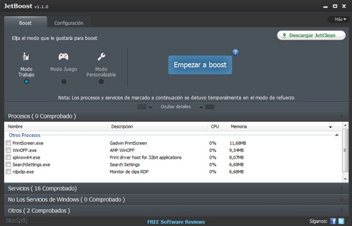Check the rdpclip.exe process checkbox
352x226 pixels.
[8, 172]
